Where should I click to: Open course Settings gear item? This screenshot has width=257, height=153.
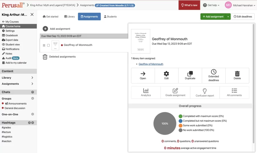point(8,31)
